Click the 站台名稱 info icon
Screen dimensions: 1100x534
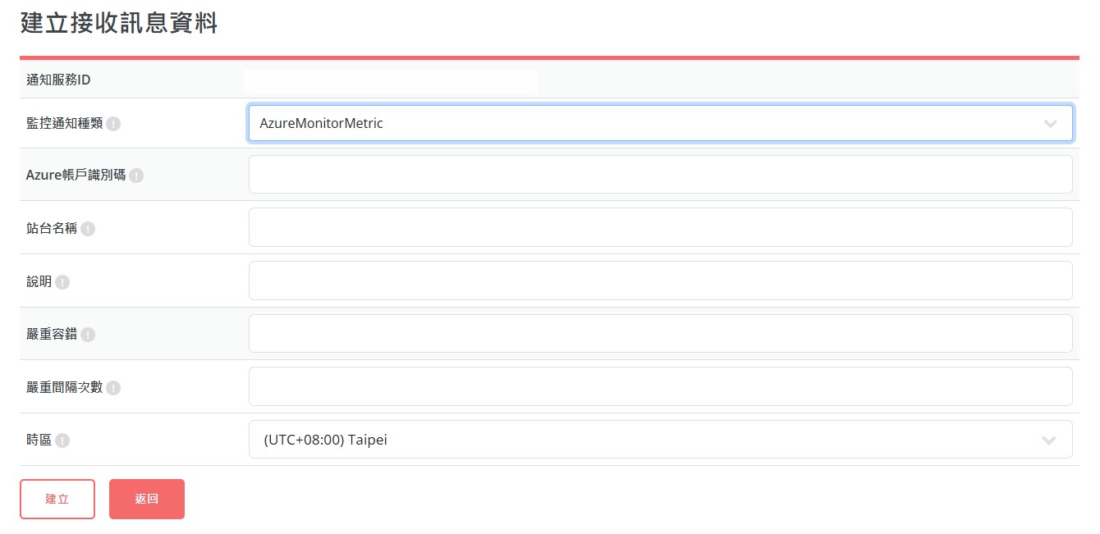(88, 229)
